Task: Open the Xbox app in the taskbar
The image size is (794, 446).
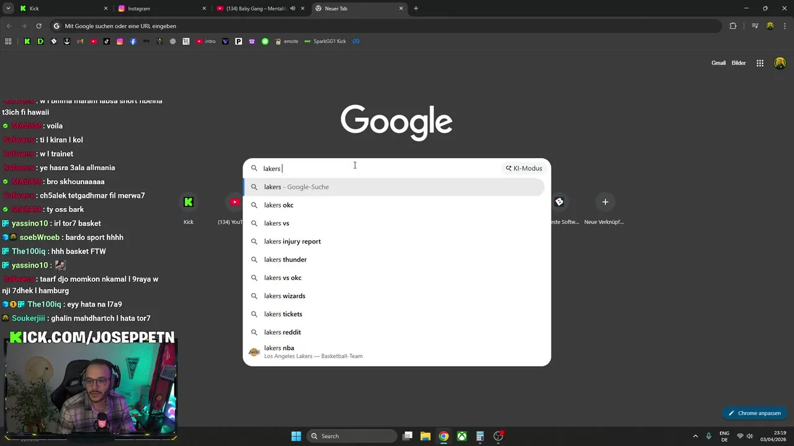Action: 462,436
